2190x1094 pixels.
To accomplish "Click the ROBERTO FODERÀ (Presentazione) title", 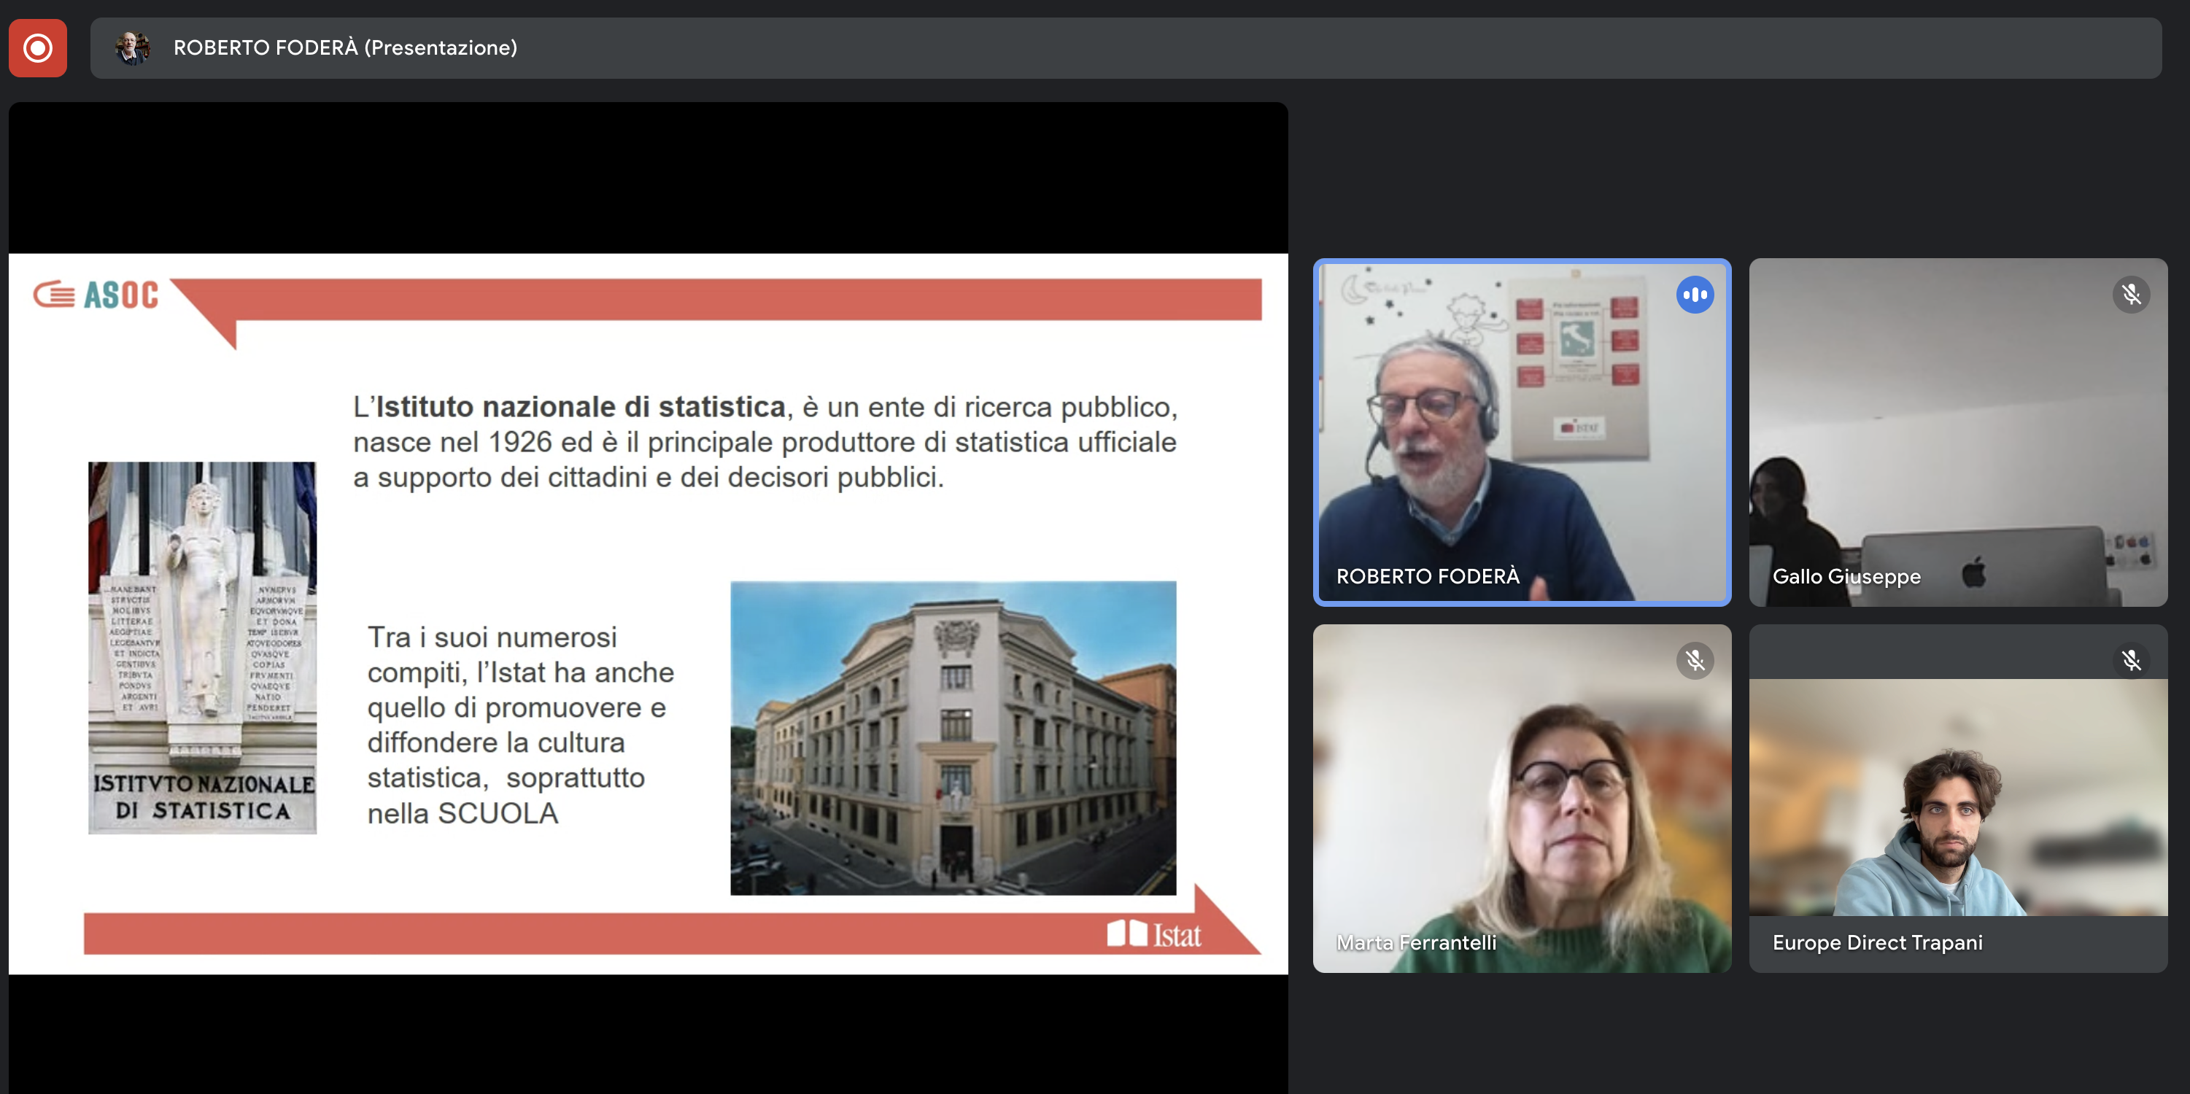I will (345, 47).
